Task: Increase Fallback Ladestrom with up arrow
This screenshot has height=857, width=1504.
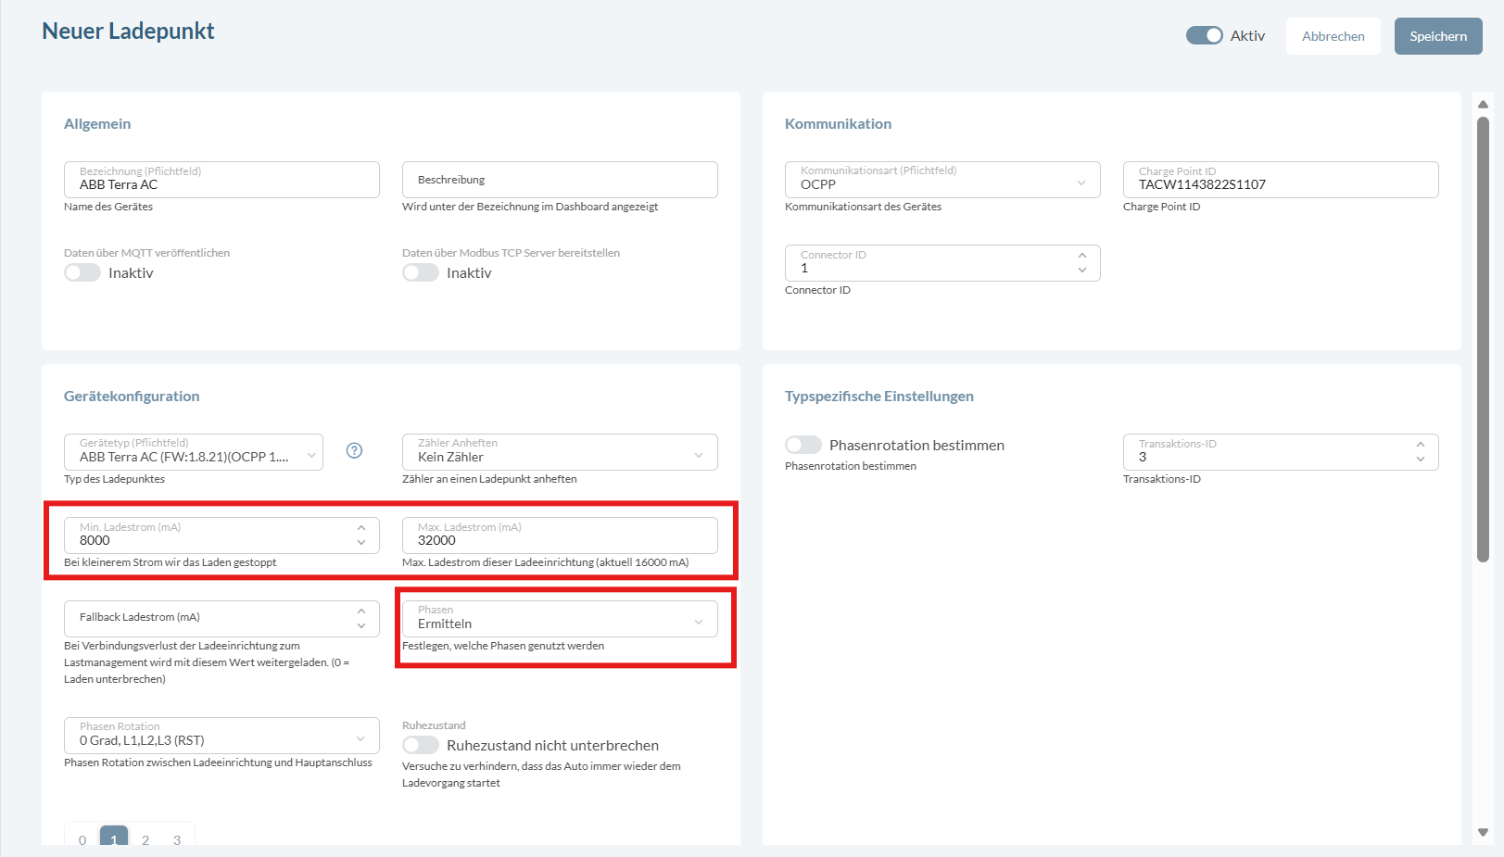Action: pyautogui.click(x=361, y=611)
